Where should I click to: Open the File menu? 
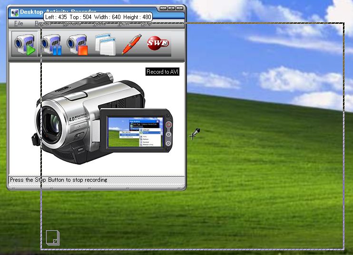(19, 23)
